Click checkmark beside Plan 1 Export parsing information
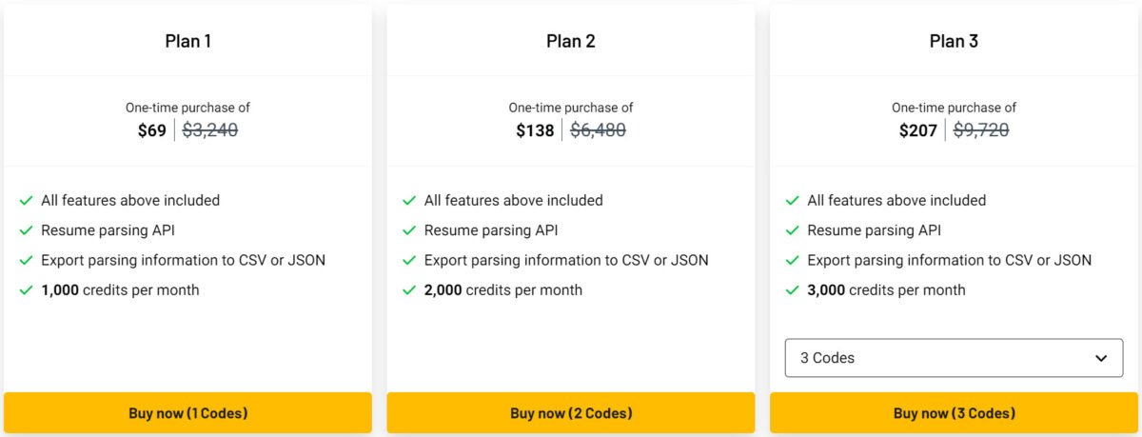Viewport: 1142px width, 437px height. (x=26, y=260)
